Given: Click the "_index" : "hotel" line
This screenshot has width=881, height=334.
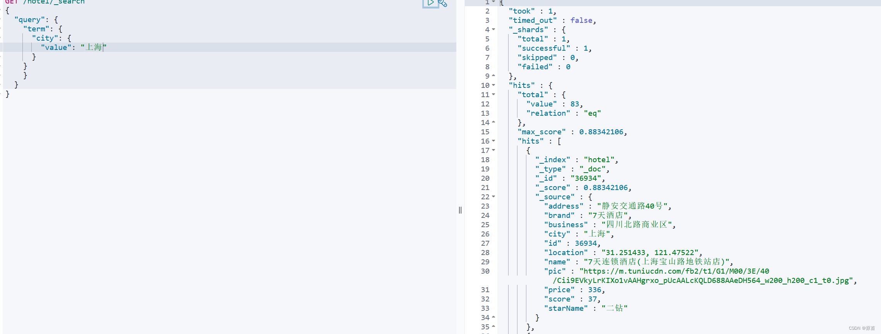Looking at the screenshot, I should [577, 159].
